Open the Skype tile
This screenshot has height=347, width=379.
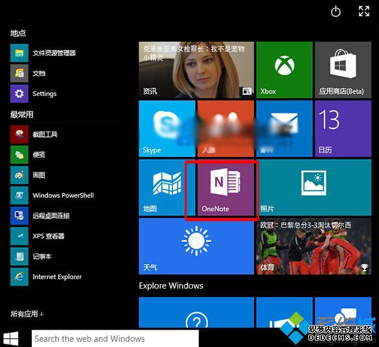(x=167, y=128)
